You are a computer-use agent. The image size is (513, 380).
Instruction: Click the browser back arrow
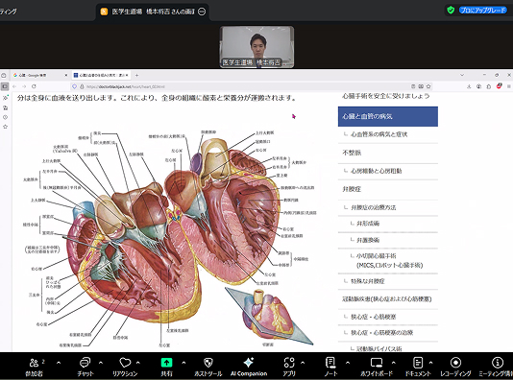coord(14,86)
